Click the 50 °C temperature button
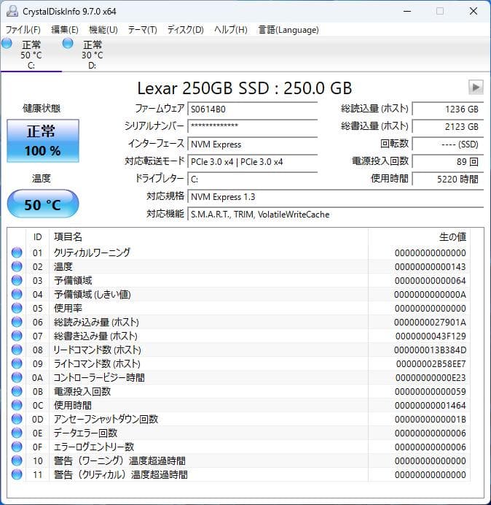Viewport: 491px width, 505px height. pos(43,204)
